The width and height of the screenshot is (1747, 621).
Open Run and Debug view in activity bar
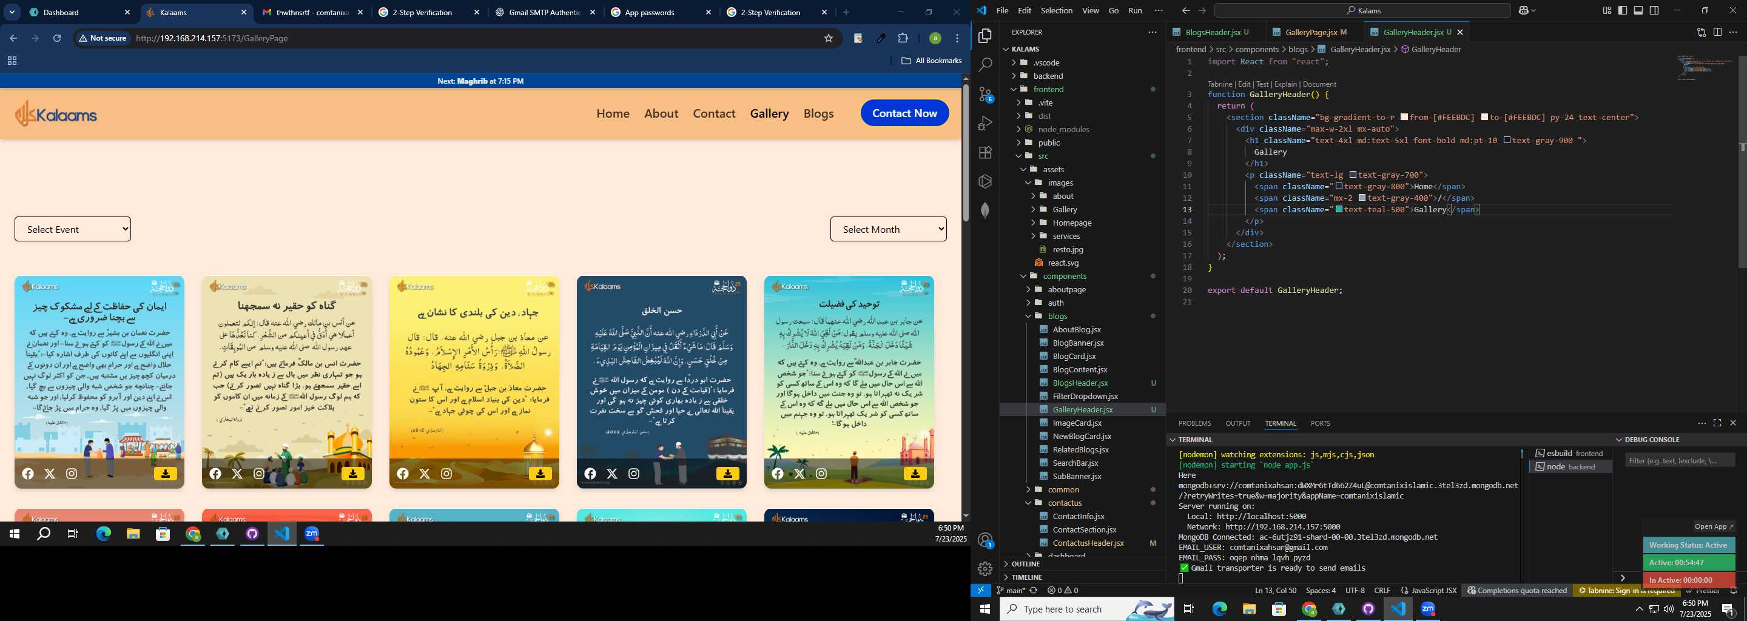[985, 123]
